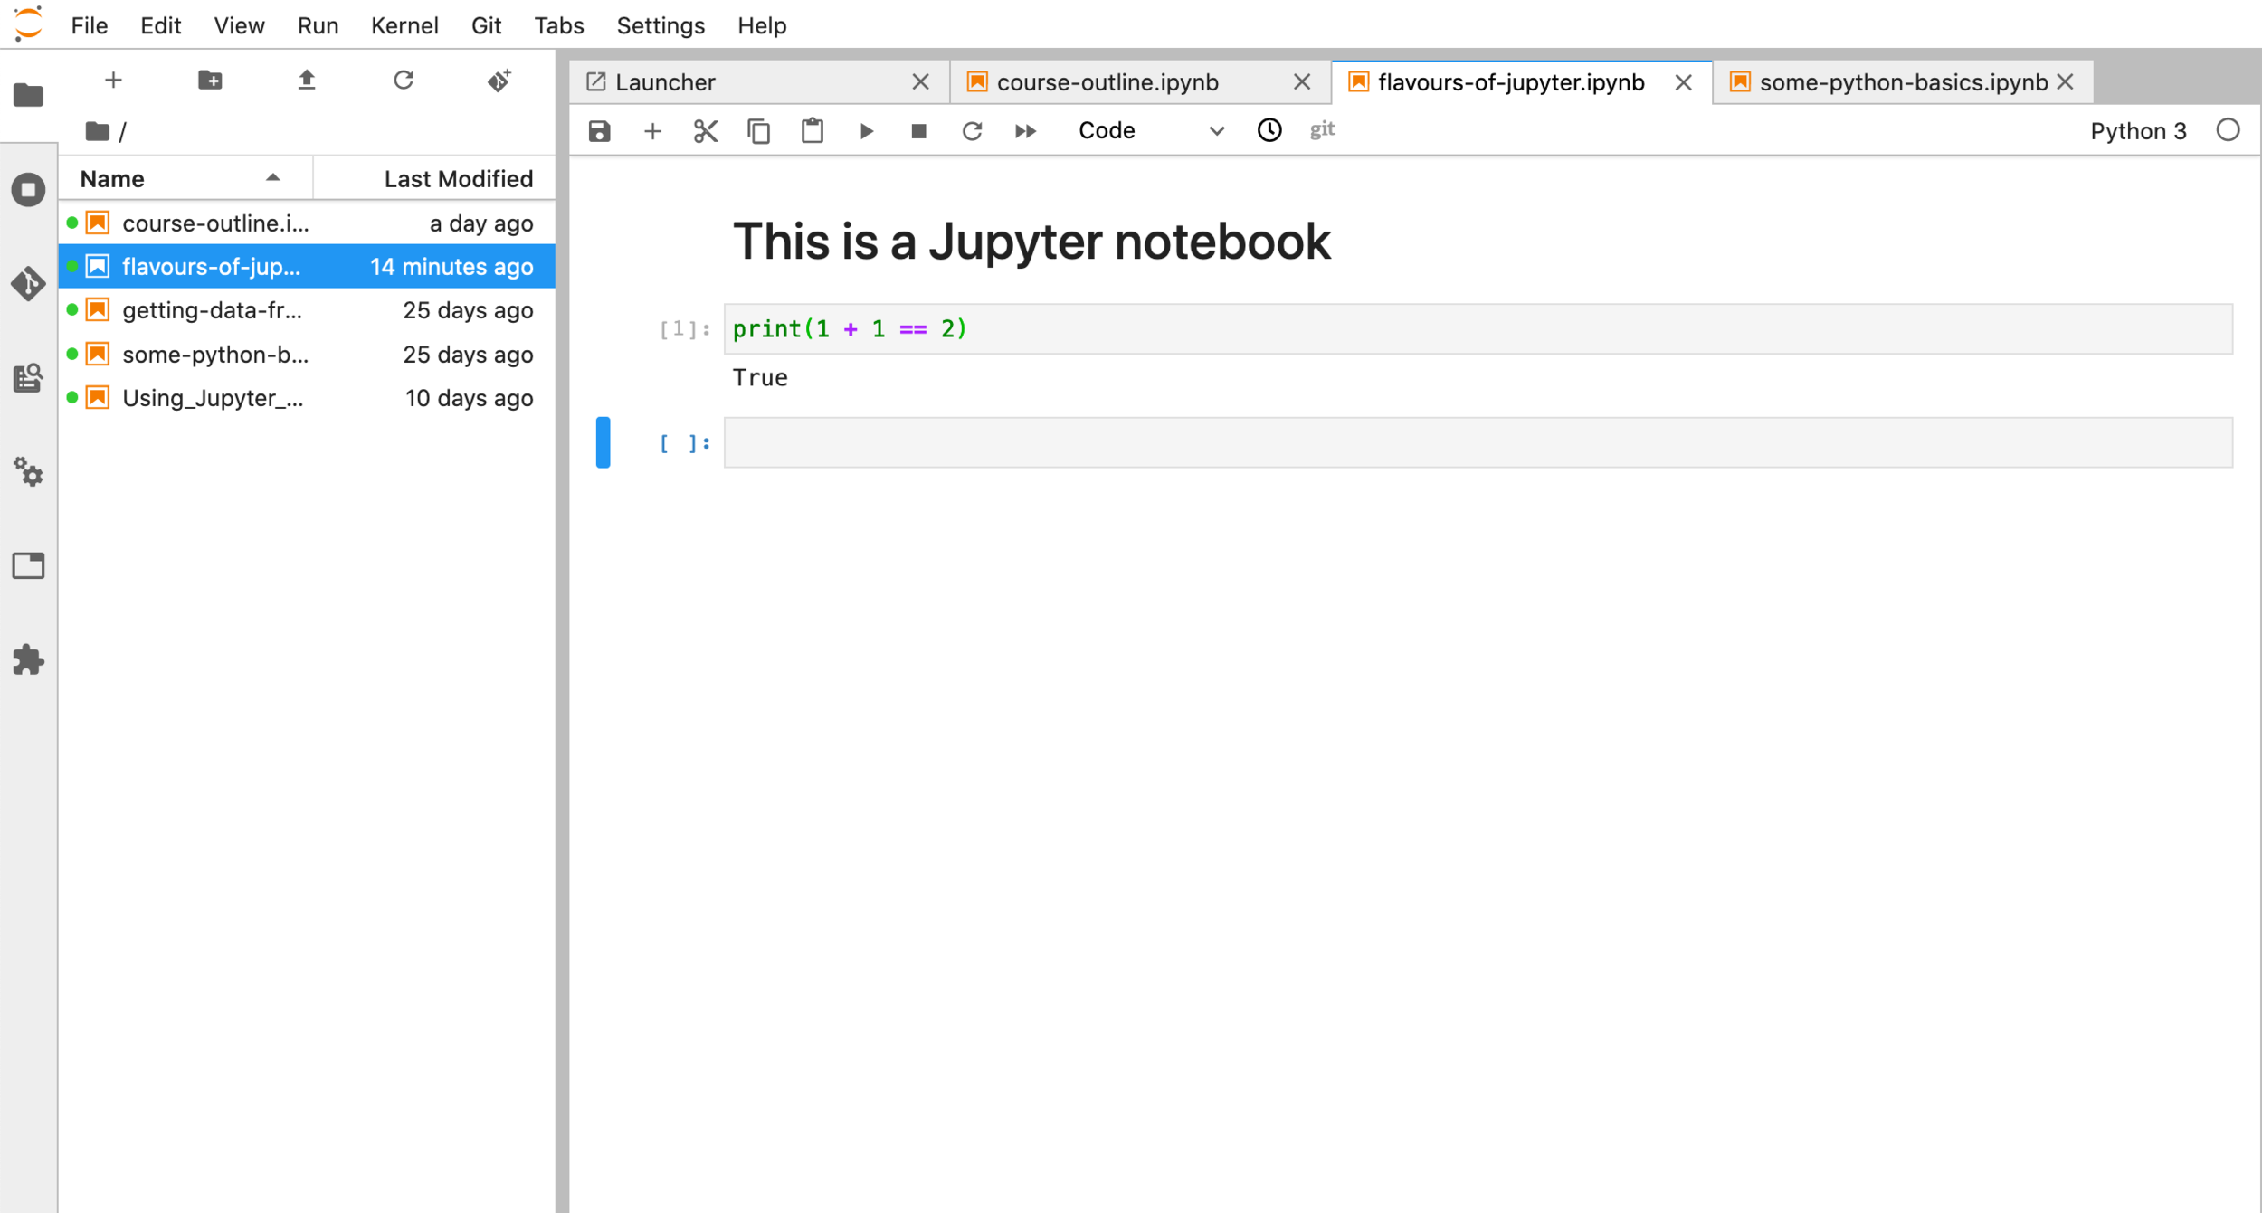Upload files using the upload arrow icon
This screenshot has width=2262, height=1213.
coord(307,81)
